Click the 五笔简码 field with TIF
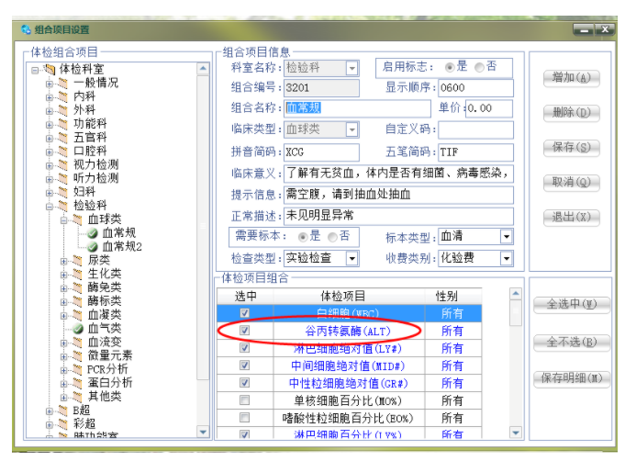Screen dimensions: 625x461 [x=475, y=152]
